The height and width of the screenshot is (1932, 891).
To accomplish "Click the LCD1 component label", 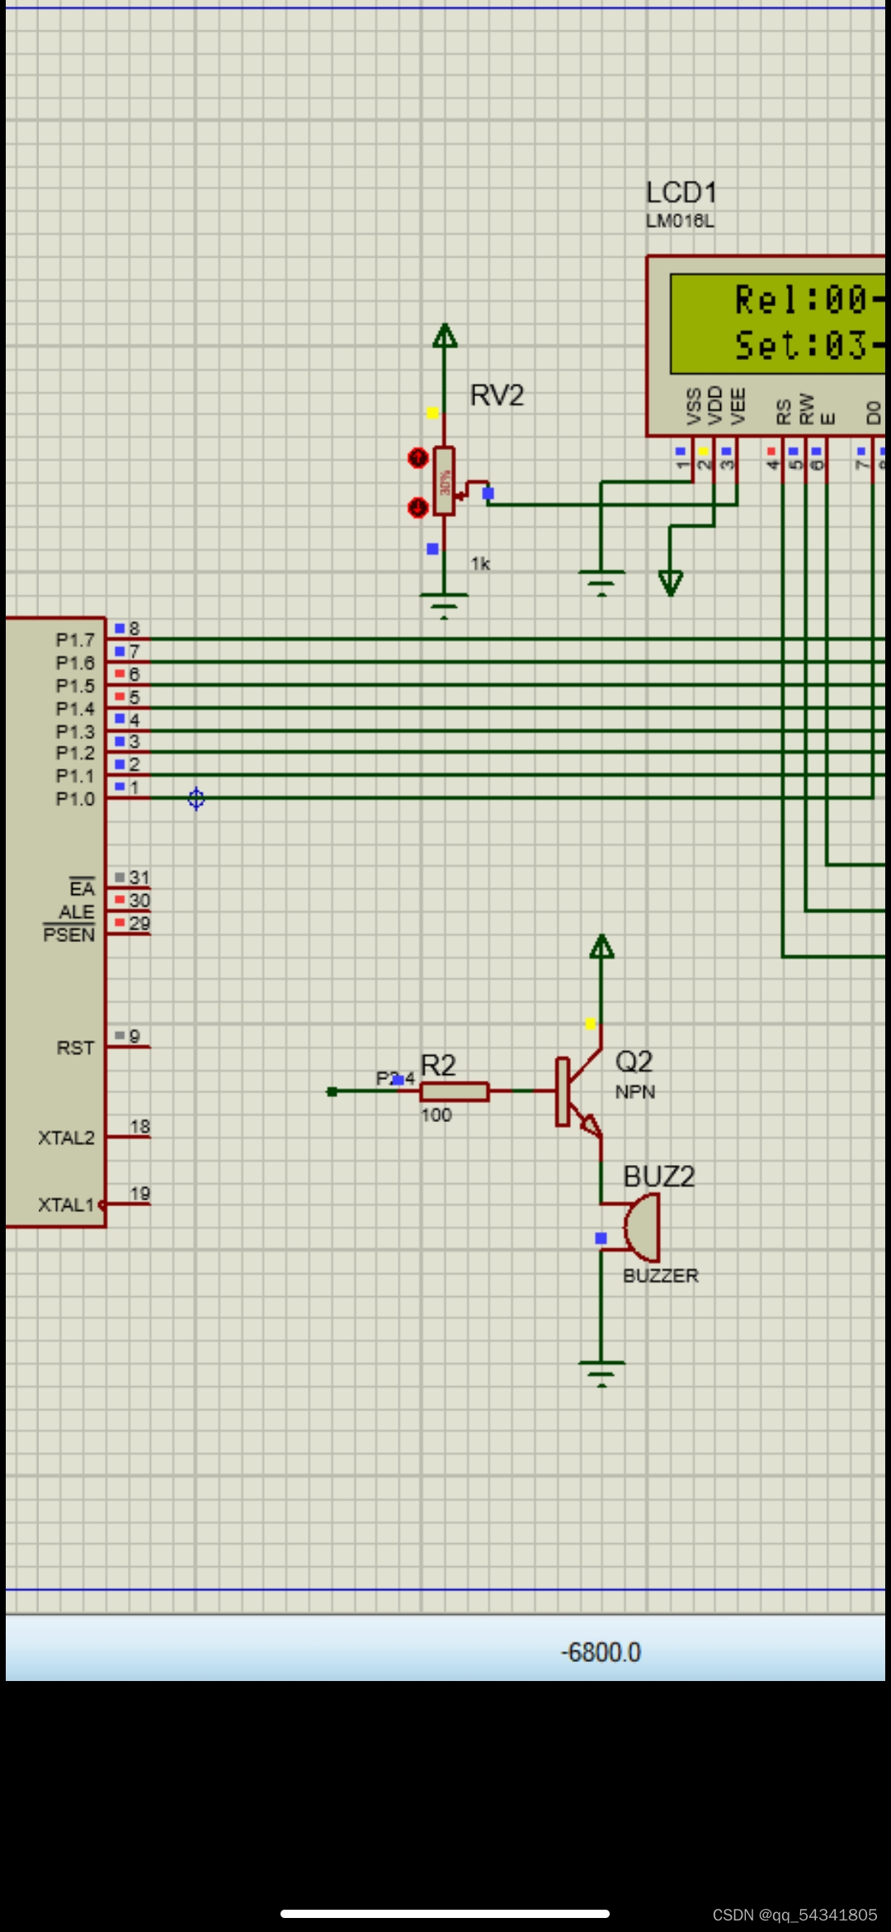I will (681, 193).
